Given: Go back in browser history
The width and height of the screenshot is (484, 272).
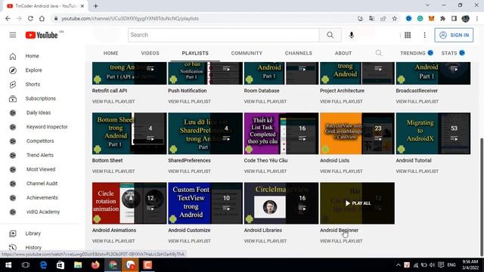Looking at the screenshot, I should point(8,18).
